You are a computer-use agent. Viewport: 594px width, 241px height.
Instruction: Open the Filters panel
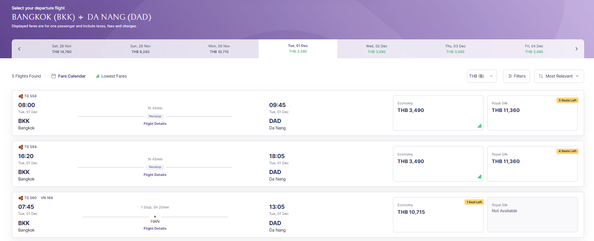tap(516, 76)
